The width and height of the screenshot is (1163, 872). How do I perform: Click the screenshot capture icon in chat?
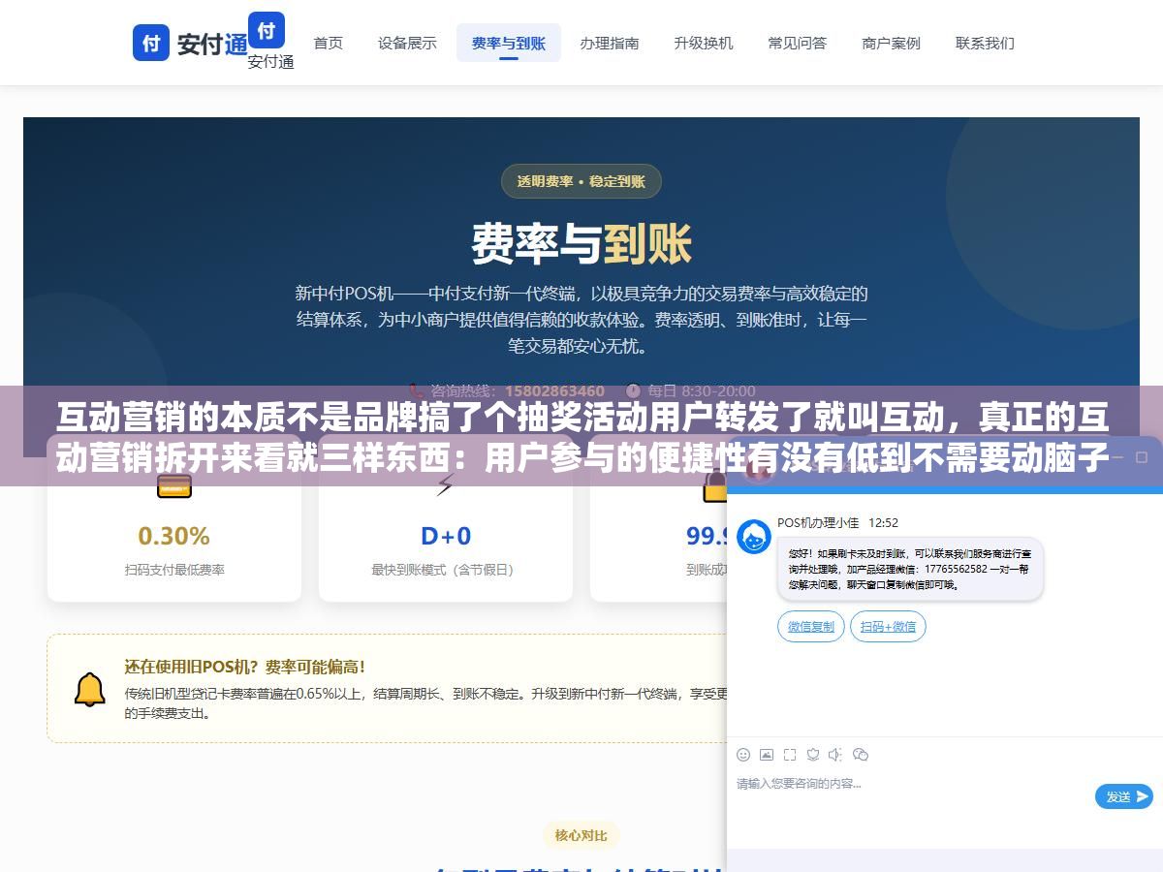(790, 755)
